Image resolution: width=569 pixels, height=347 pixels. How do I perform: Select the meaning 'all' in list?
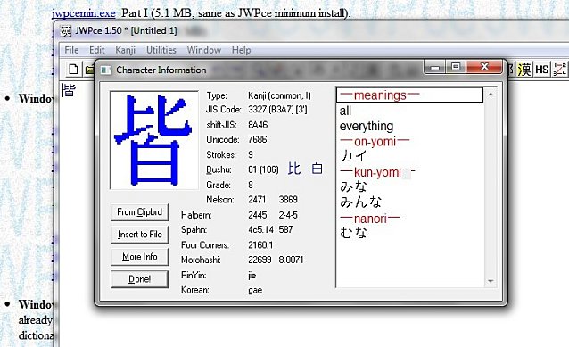point(345,111)
